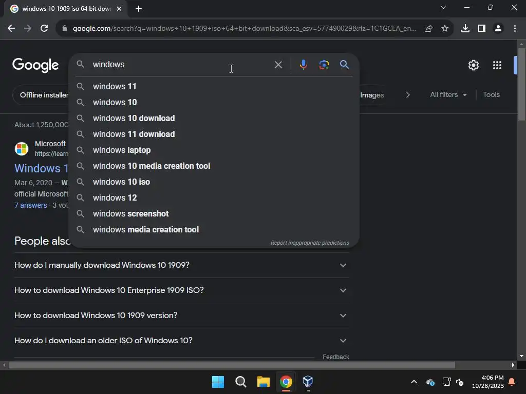Click the site lock icon in address bar

pos(65,29)
